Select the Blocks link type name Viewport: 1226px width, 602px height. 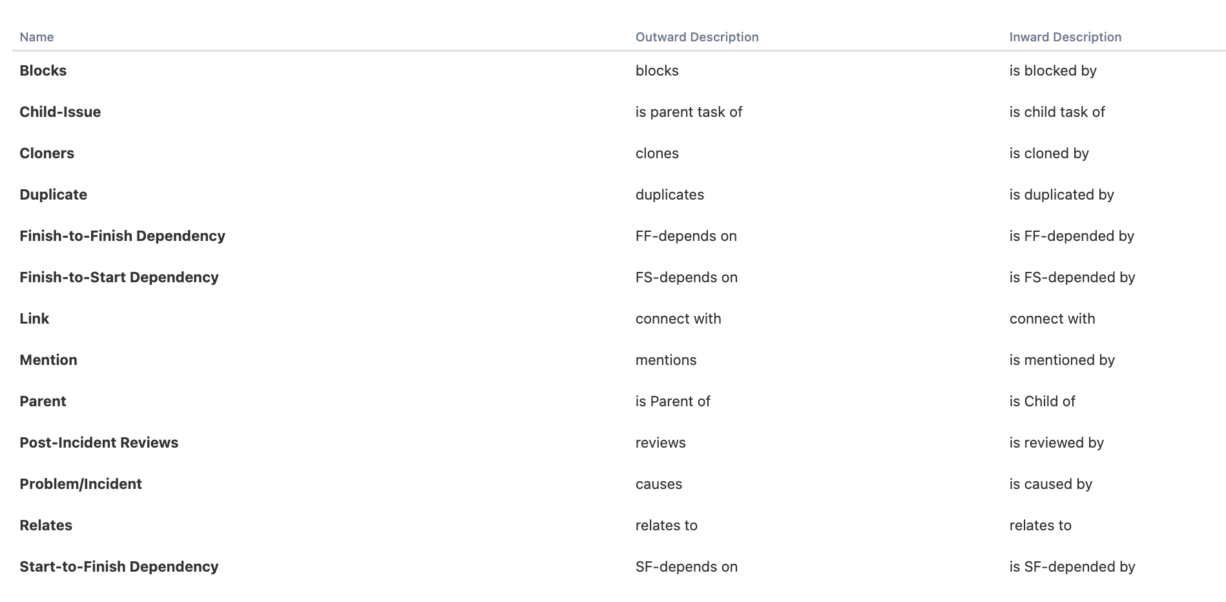[43, 70]
